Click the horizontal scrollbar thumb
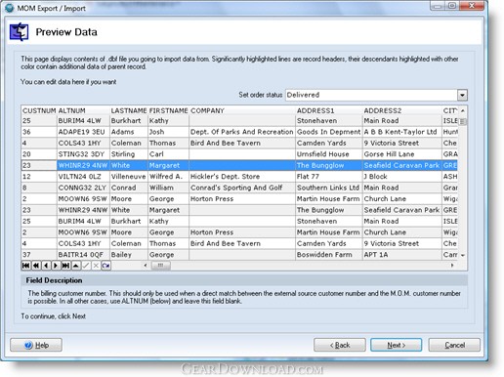This screenshot has height=377, width=504. 160,266
